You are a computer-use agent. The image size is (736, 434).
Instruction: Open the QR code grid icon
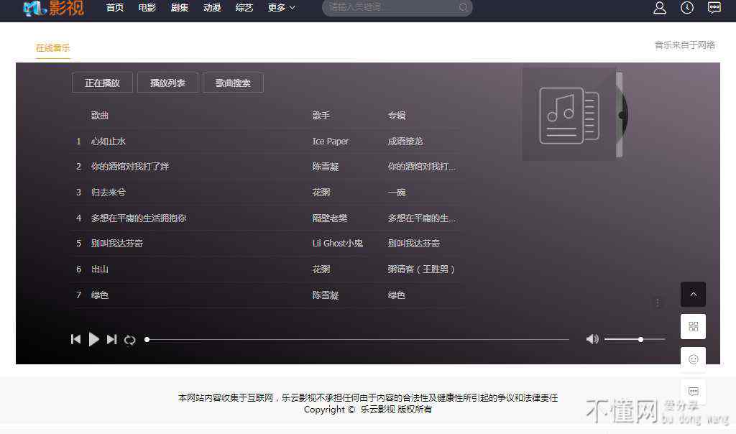(693, 326)
